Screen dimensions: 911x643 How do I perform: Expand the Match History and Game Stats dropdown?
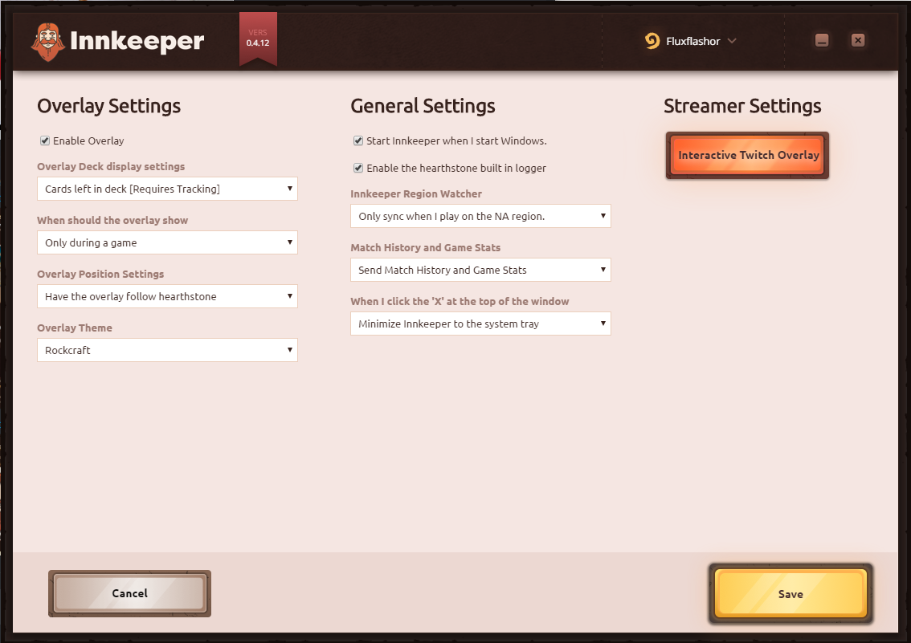coord(480,270)
